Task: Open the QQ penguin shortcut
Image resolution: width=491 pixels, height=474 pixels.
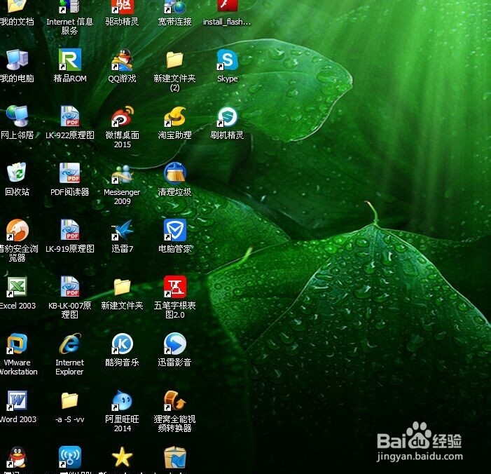Action: click(x=18, y=457)
